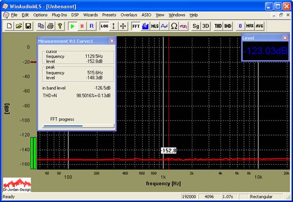This screenshot has height=202, width=293.
Task: Restore the inner document window
Action: 281,15
